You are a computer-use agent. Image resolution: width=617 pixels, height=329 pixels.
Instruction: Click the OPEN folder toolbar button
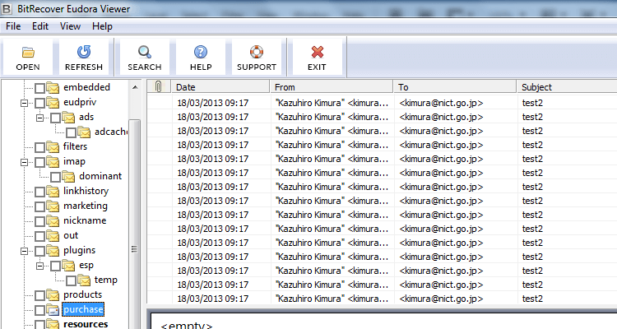27,57
